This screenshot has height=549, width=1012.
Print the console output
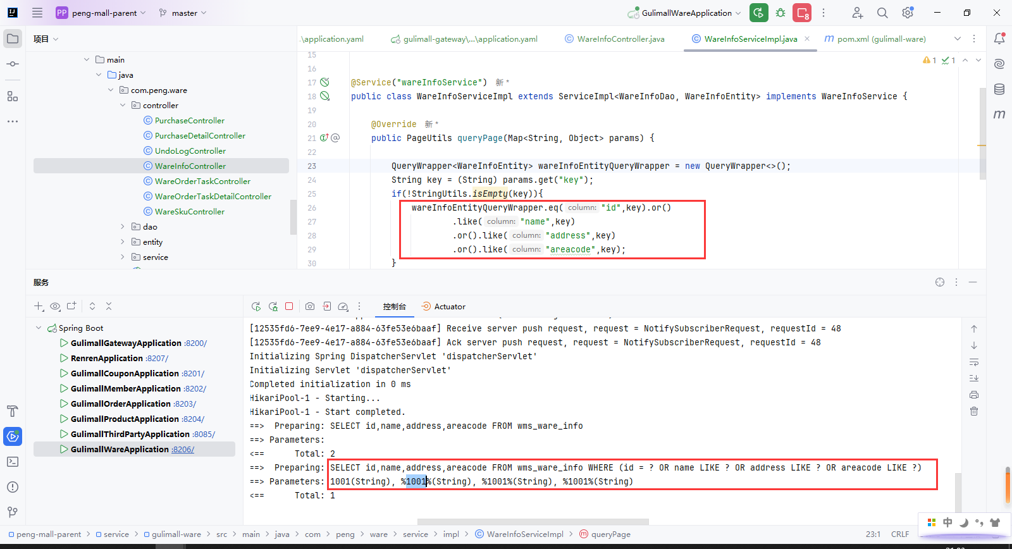tap(974, 395)
